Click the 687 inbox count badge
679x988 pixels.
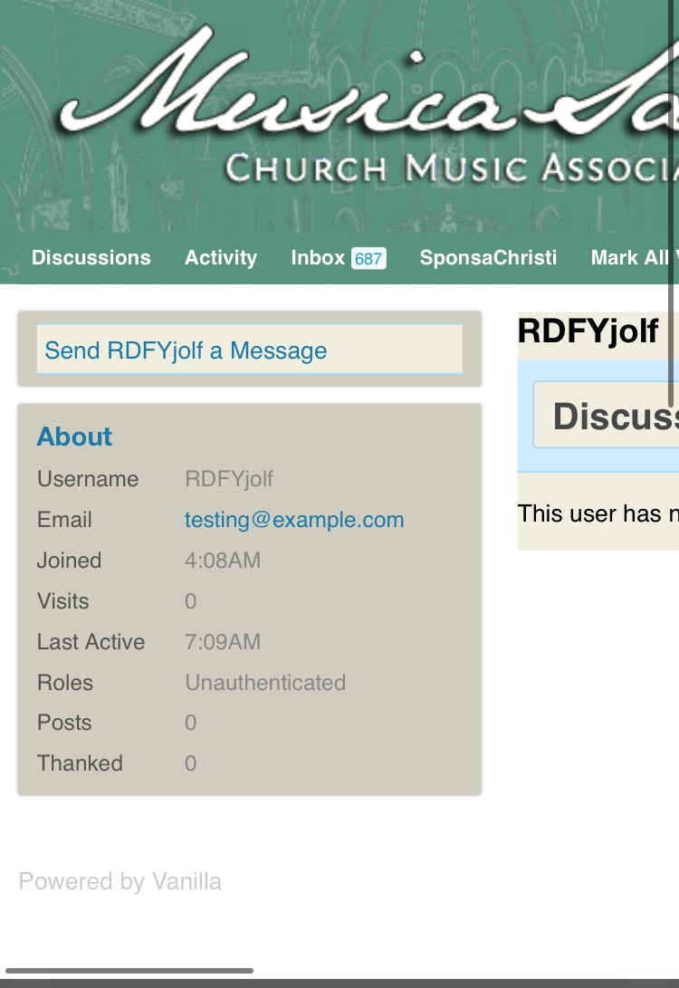click(x=368, y=258)
